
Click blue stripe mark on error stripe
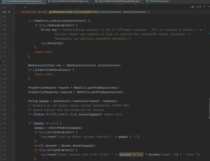(x=209, y=33)
